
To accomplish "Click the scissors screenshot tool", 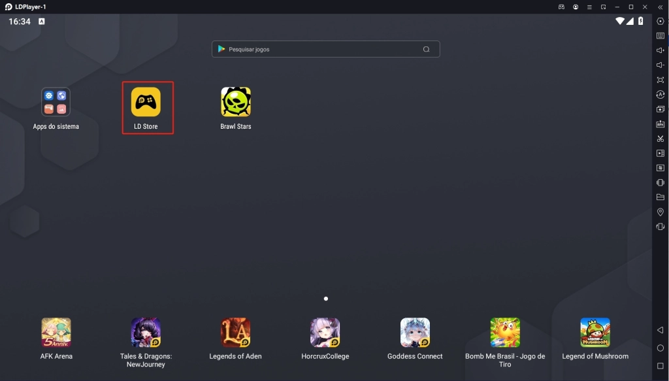I will (661, 139).
